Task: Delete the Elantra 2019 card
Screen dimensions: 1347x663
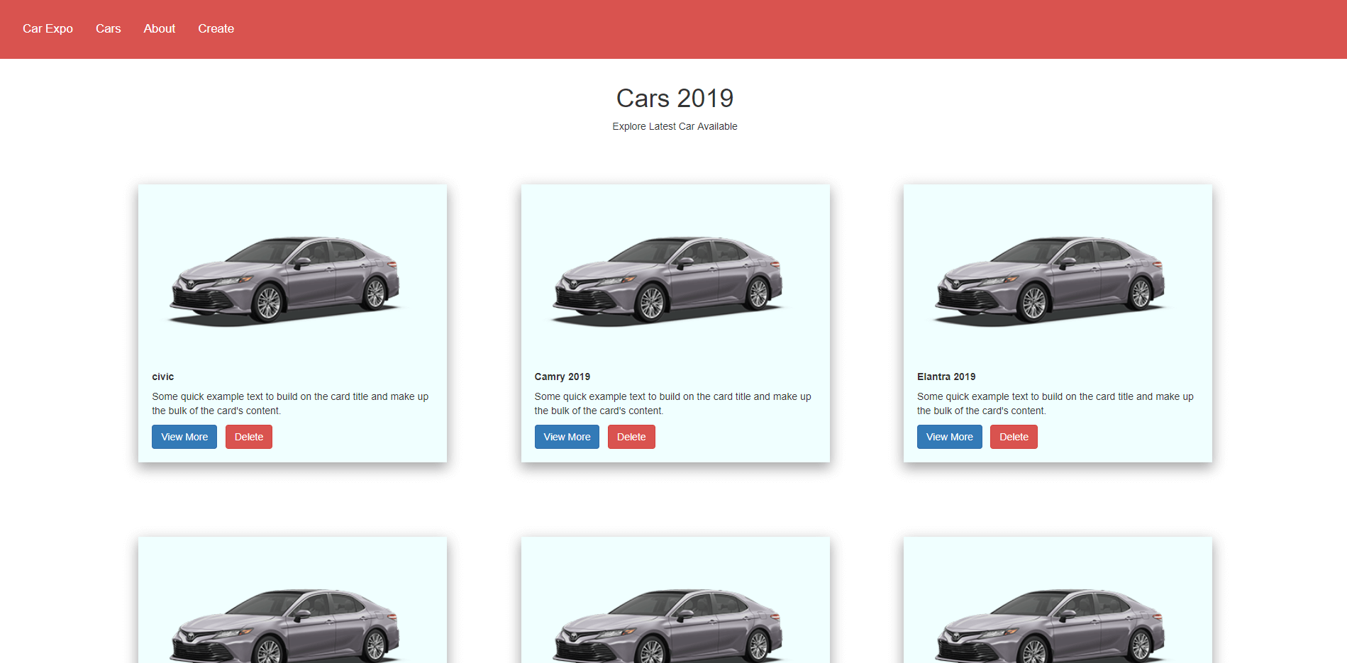Action: tap(1014, 437)
